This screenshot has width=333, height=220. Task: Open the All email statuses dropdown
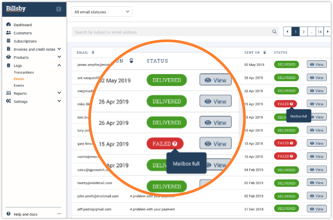point(102,12)
